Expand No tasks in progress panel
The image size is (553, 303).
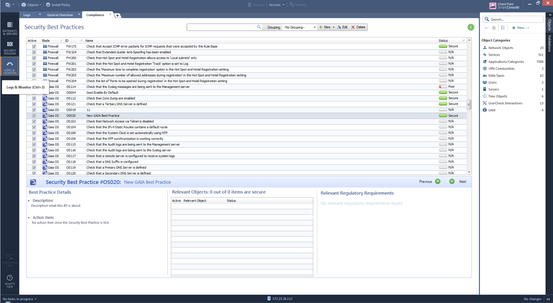[x=20, y=299]
